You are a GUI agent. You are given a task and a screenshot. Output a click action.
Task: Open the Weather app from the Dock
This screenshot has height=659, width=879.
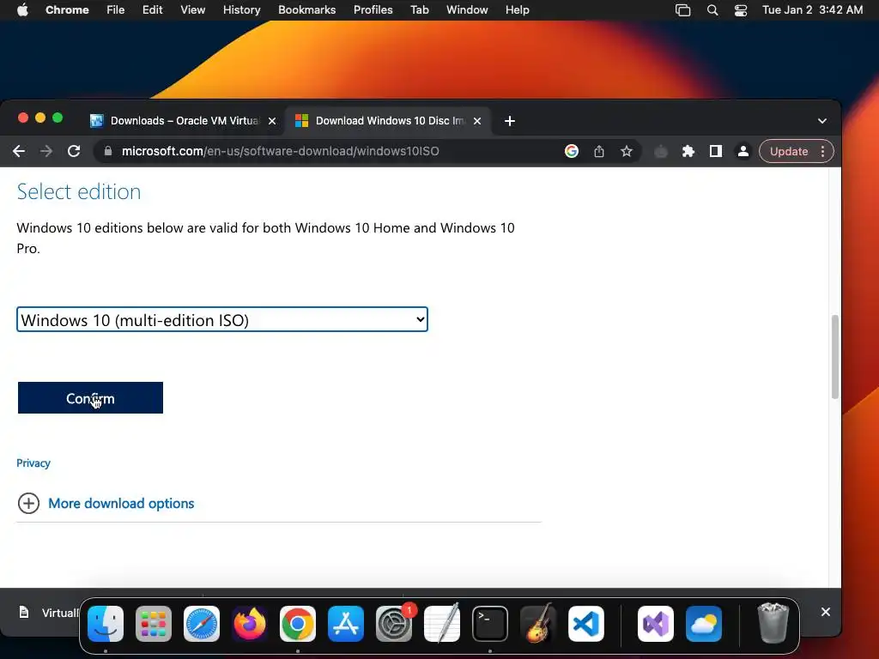click(x=704, y=624)
